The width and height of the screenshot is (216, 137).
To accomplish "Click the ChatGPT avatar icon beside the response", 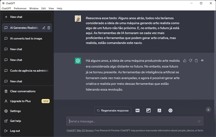I will [x=78, y=61].
